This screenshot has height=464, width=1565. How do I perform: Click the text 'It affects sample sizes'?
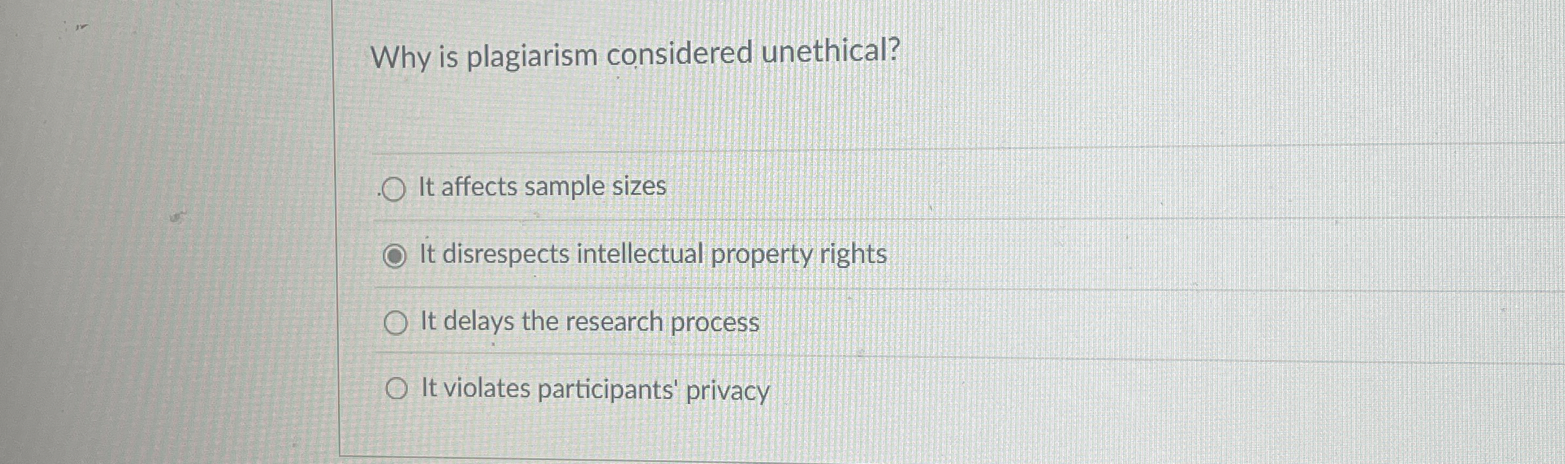coord(542,188)
